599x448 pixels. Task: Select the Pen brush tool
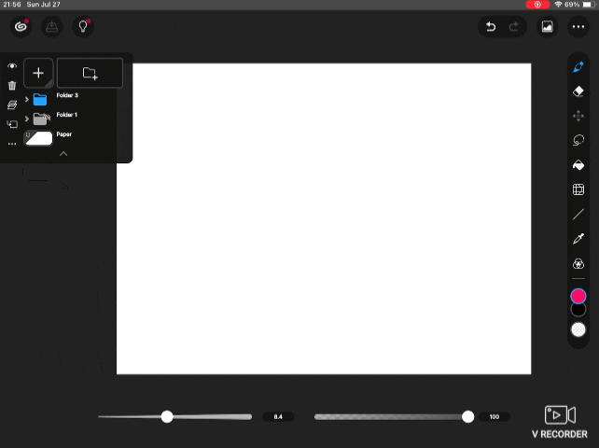(578, 67)
